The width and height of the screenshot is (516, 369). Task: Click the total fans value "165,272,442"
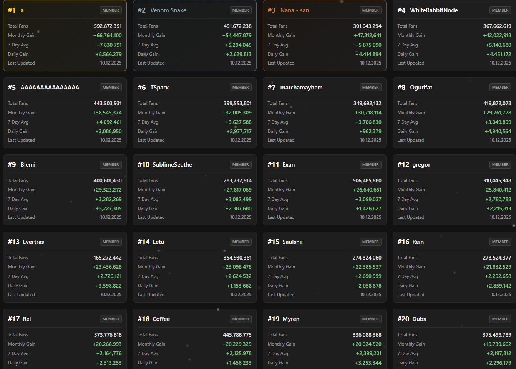pyautogui.click(x=108, y=258)
